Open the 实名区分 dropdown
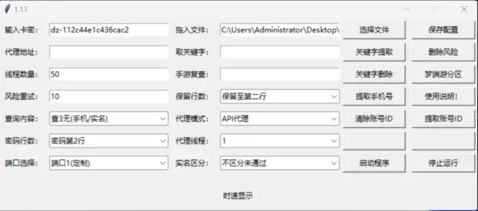The image size is (478, 211). (280, 163)
